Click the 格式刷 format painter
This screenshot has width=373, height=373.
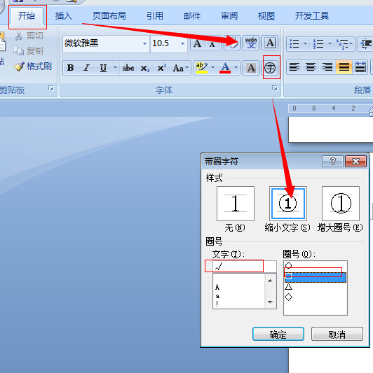[x=33, y=66]
